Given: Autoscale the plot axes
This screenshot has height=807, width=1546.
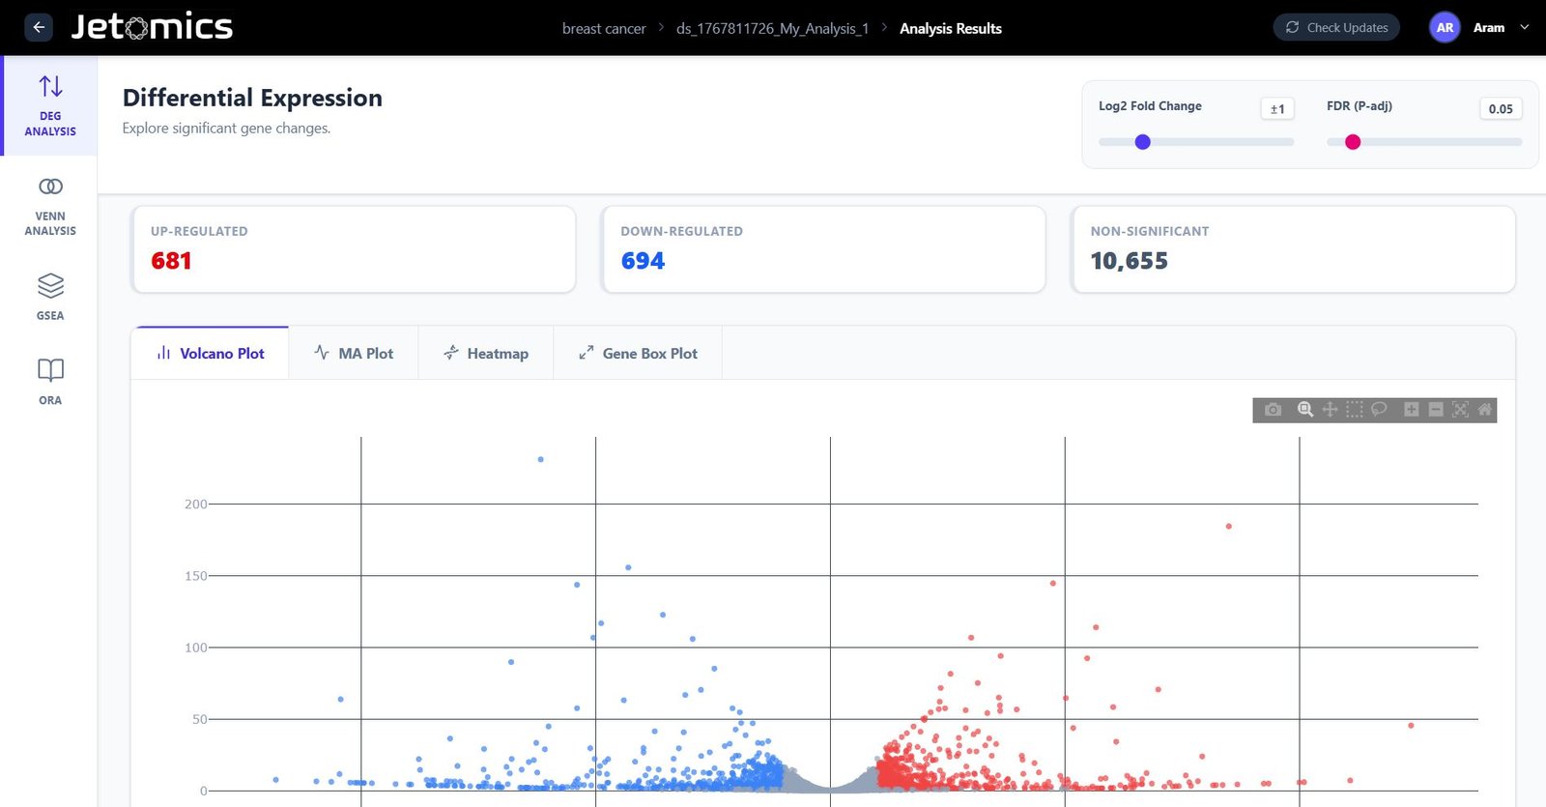Looking at the screenshot, I should click(x=1460, y=410).
